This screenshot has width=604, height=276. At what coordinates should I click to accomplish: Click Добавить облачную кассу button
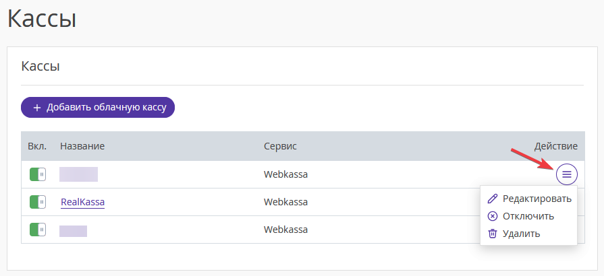tap(98, 107)
